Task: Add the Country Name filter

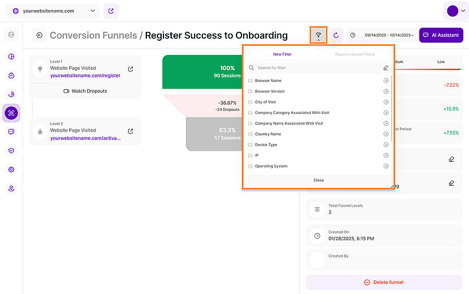Action: point(319,134)
